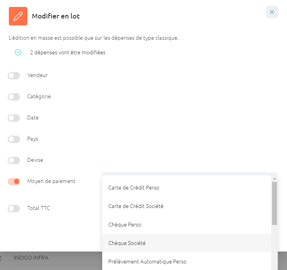Click the orange pencil edit icon
This screenshot has height=270, width=287.
(x=18, y=16)
